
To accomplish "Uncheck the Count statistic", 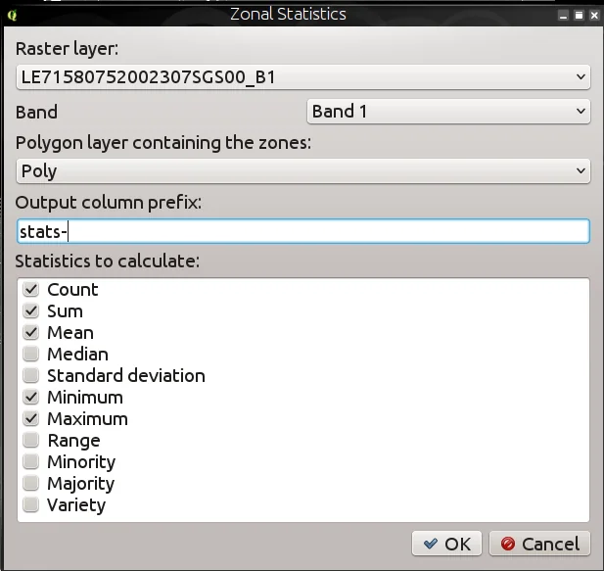I will coord(31,290).
